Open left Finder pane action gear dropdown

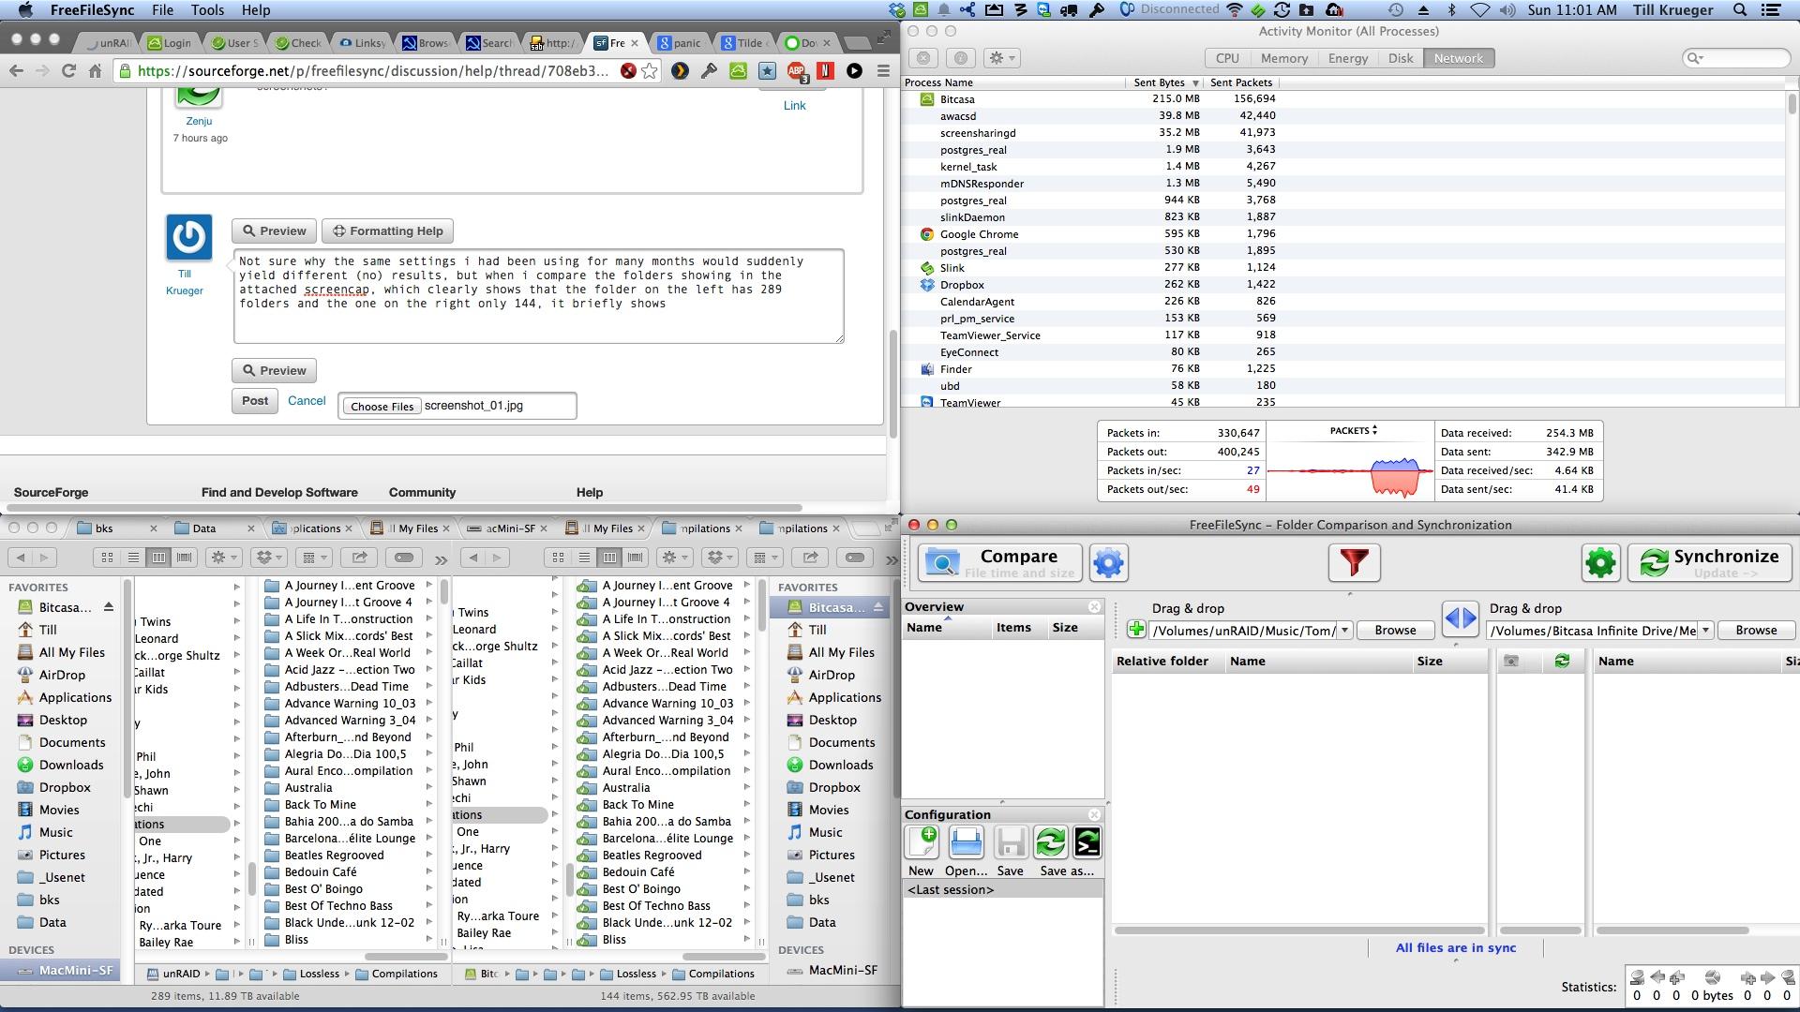point(224,558)
